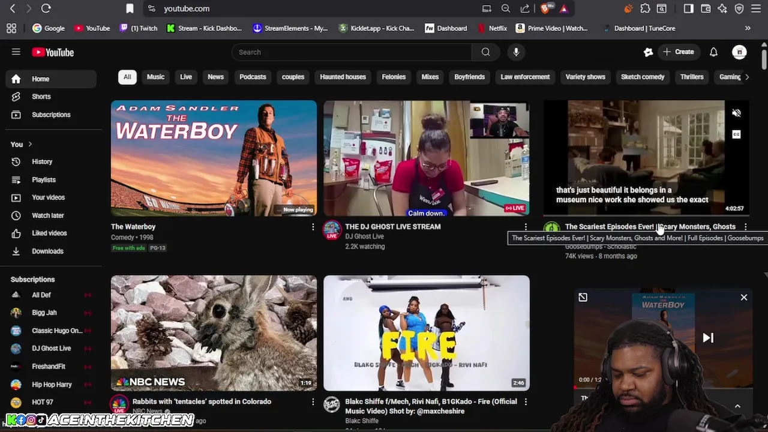Open the Twitch bookmark
Image resolution: width=768 pixels, height=432 pixels.
(x=139, y=28)
